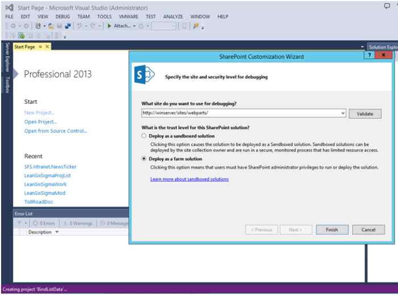
Task: Open the TEST menu
Action: (x=151, y=16)
